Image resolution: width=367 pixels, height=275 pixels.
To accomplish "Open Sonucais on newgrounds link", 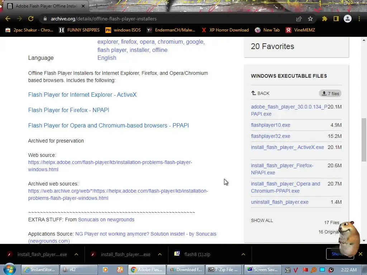I will pyautogui.click(x=106, y=219).
